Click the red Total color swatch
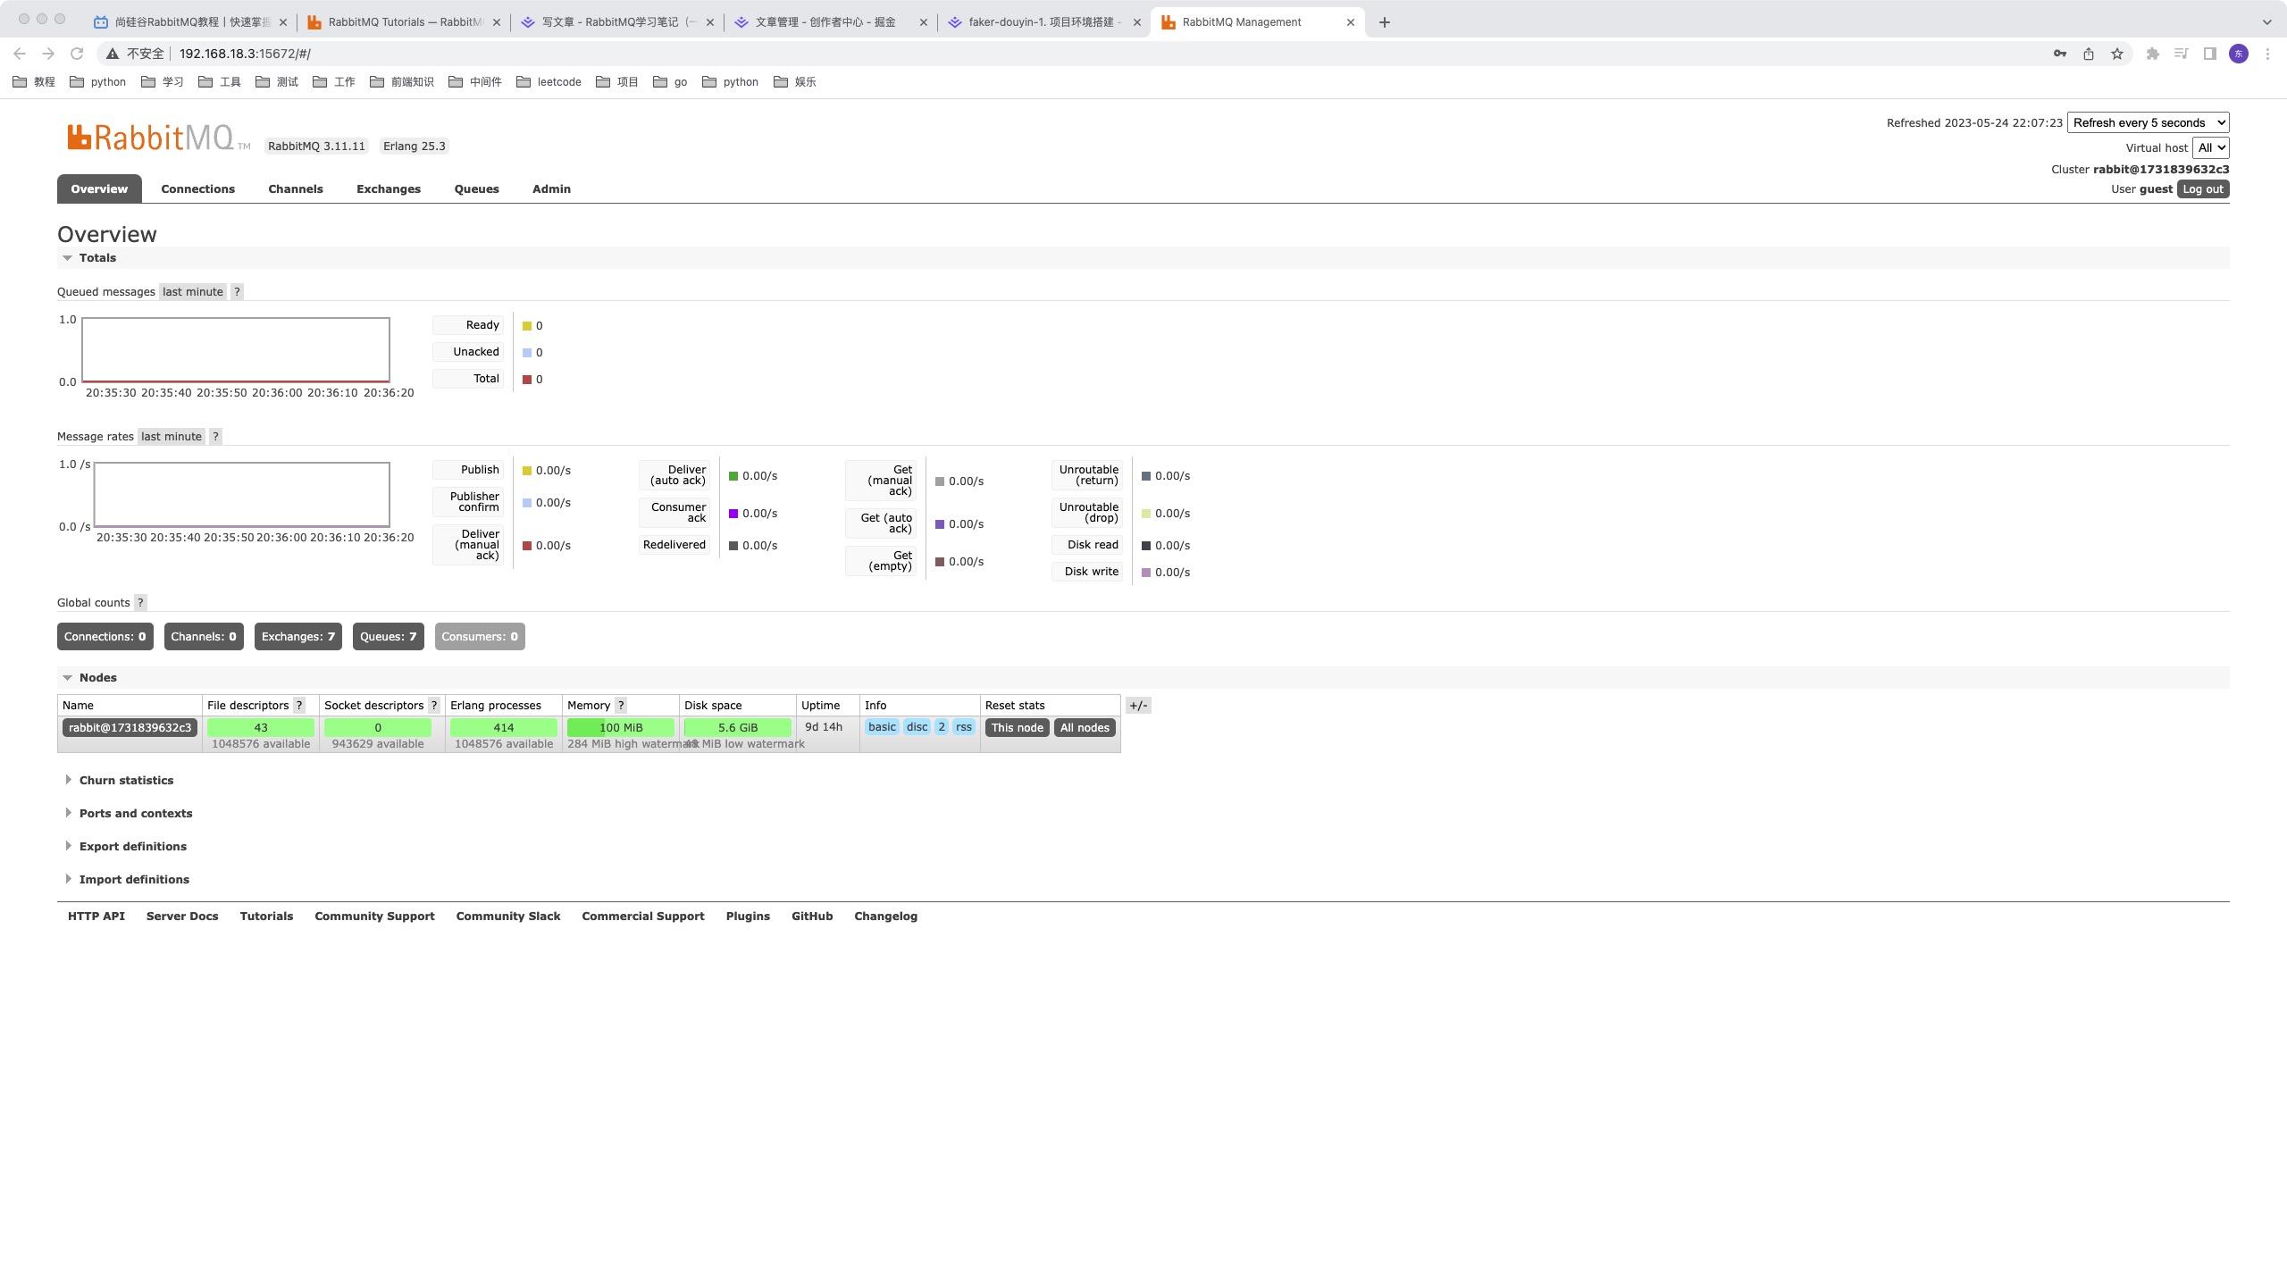Viewport: 2287px width, 1264px height. point(527,380)
